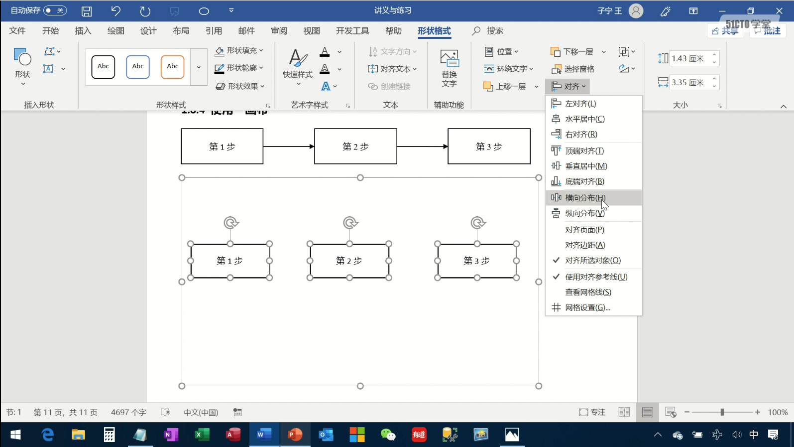Switch to Read Mode view
Image resolution: width=794 pixels, height=447 pixels.
click(624, 412)
